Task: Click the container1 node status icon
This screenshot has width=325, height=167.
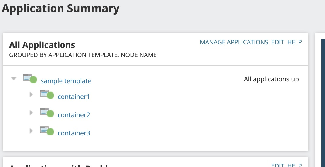Action: tap(47, 94)
